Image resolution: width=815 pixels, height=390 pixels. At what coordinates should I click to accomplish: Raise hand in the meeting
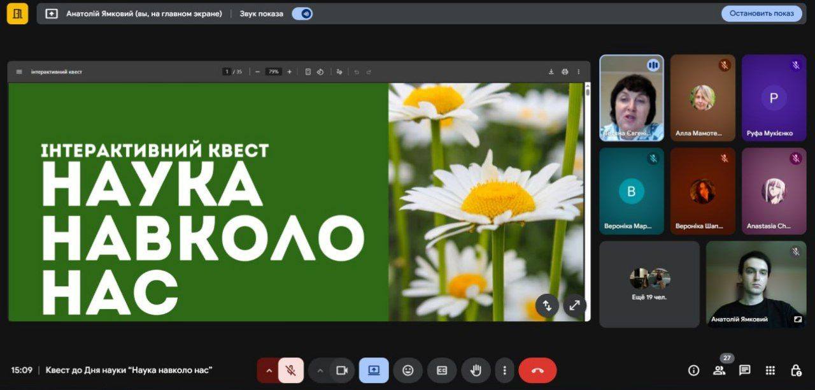coord(475,370)
